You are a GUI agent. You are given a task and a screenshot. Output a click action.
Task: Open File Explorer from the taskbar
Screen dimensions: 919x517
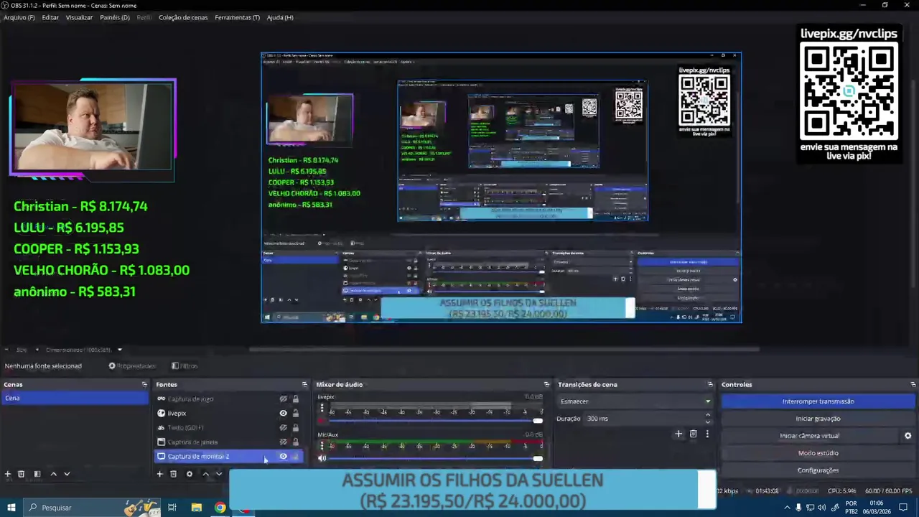(x=196, y=508)
